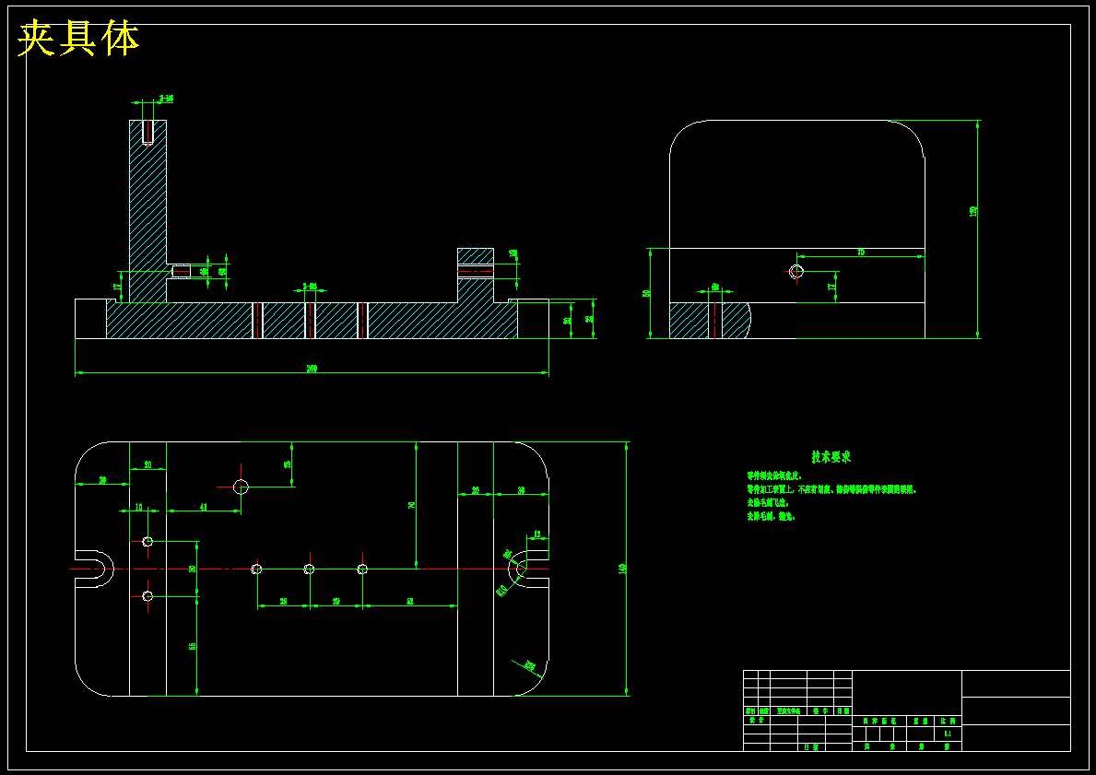Click the first line of technical requirements text
1096x775 pixels.
point(772,476)
